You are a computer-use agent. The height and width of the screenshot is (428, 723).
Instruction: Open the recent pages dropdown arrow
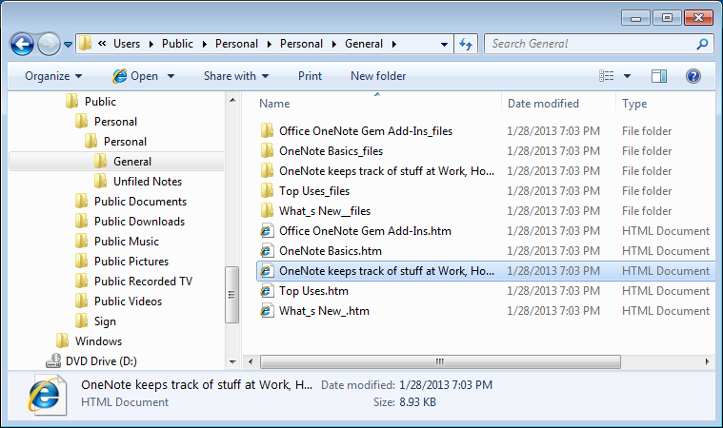pos(68,45)
